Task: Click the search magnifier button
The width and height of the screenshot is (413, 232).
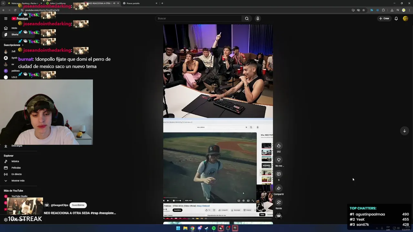Action: pos(247,18)
